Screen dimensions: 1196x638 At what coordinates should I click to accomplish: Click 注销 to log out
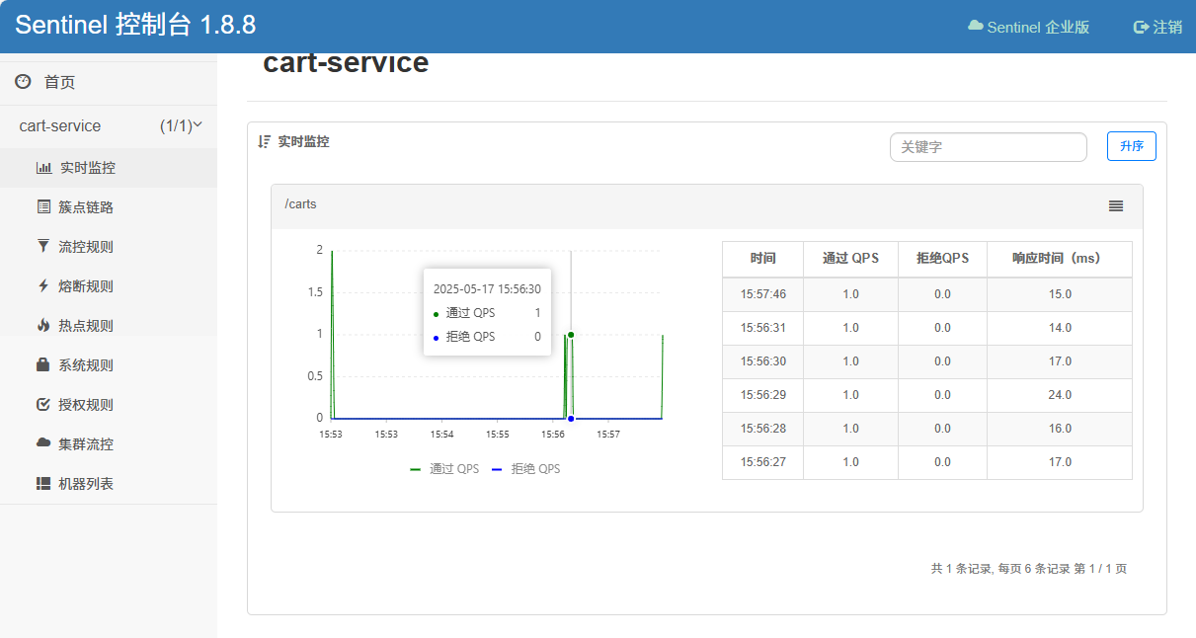tap(1157, 27)
